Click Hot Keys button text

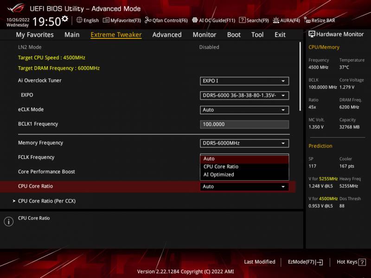[x=347, y=262]
